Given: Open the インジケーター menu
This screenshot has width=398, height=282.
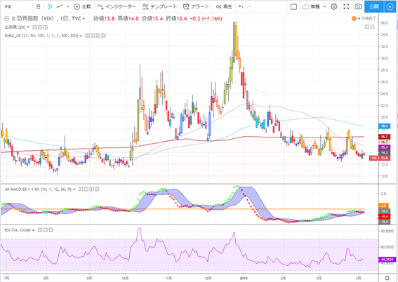Looking at the screenshot, I should (x=117, y=6).
